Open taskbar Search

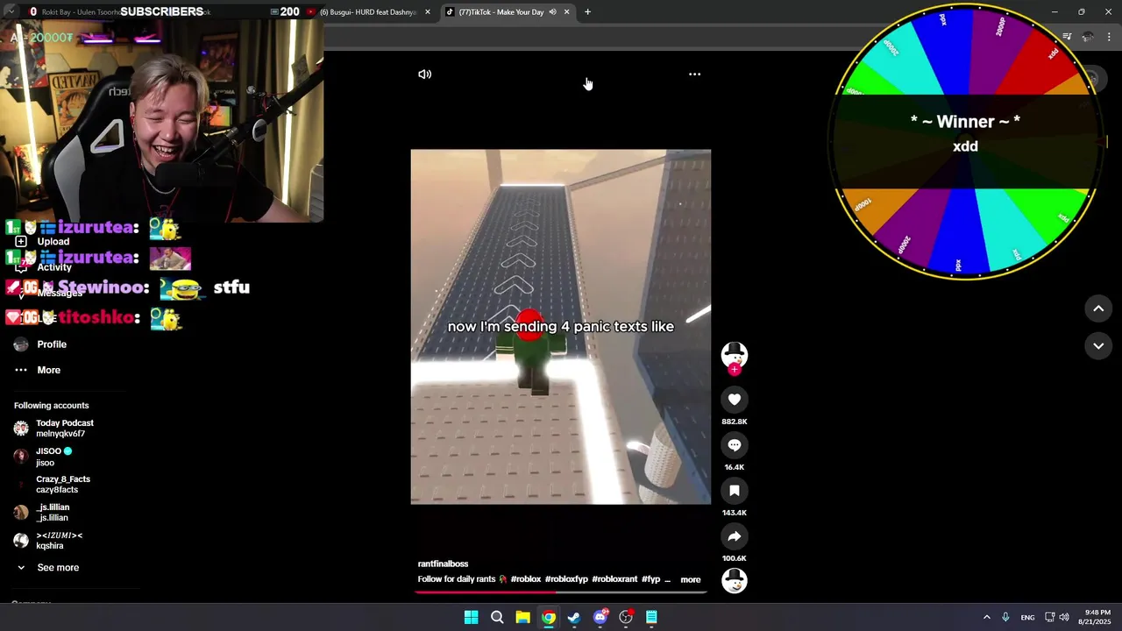coord(497,617)
